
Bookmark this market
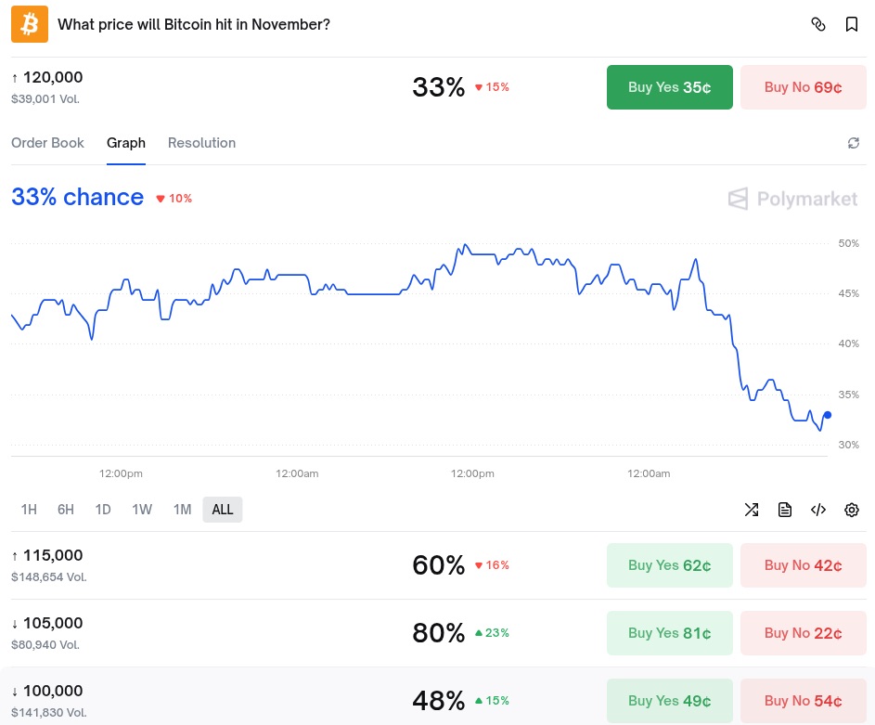(852, 24)
